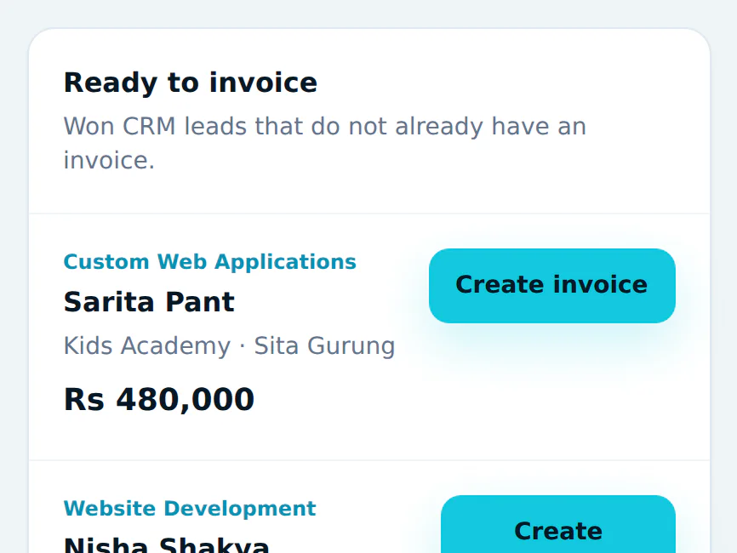This screenshot has height=553, width=737.
Task: Create invoice for Sarita Pant
Action: [551, 286]
